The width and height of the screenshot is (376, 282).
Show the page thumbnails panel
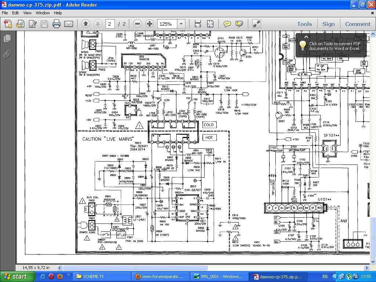point(7,38)
